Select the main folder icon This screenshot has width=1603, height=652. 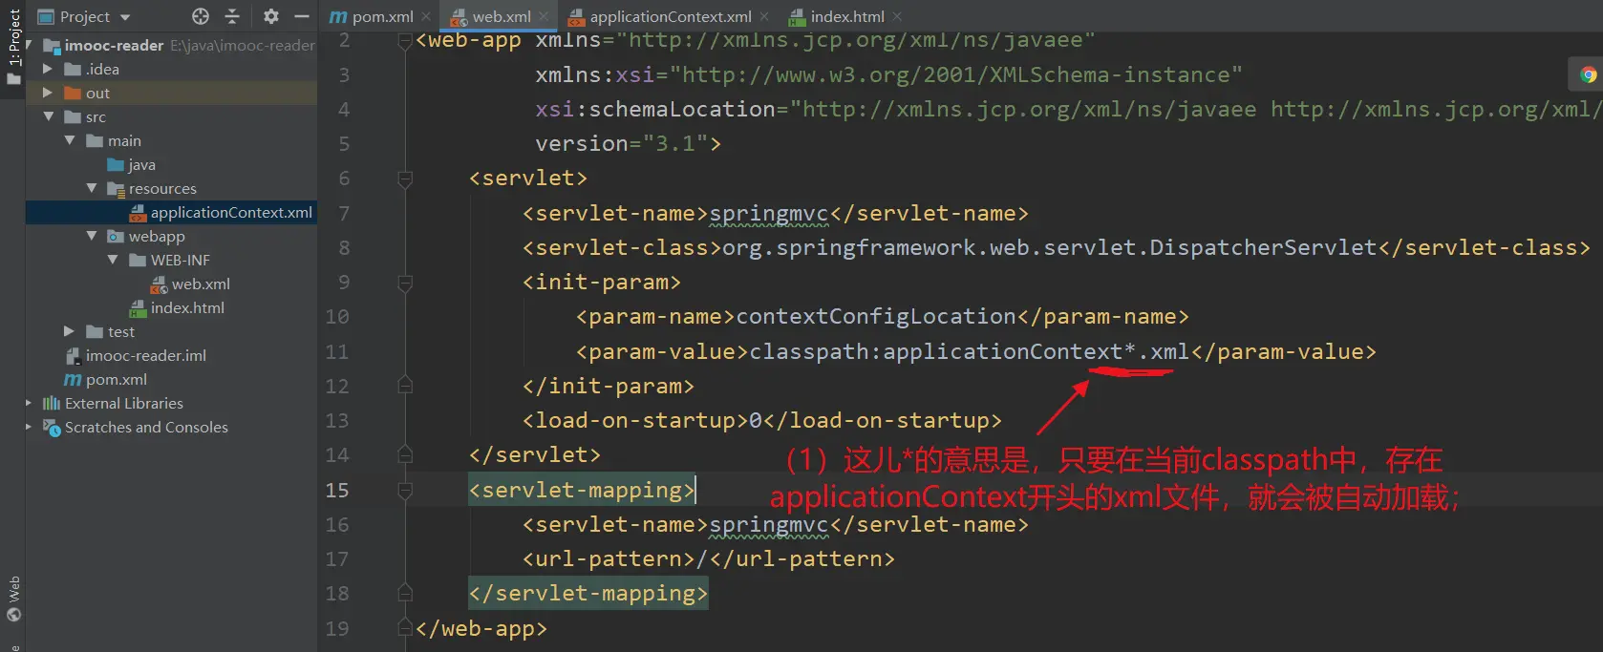95,140
